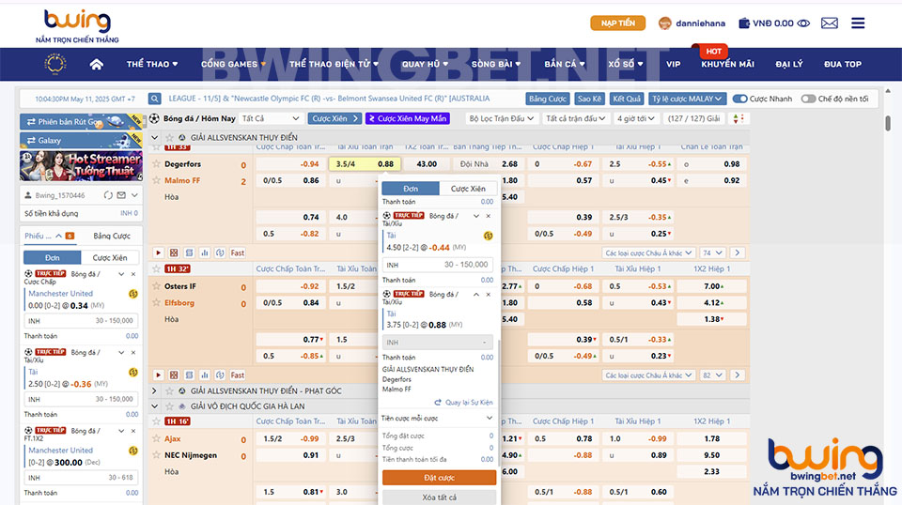The width and height of the screenshot is (902, 505).
Task: Click the search magnifier icon beside the league ticker
Action: [154, 99]
